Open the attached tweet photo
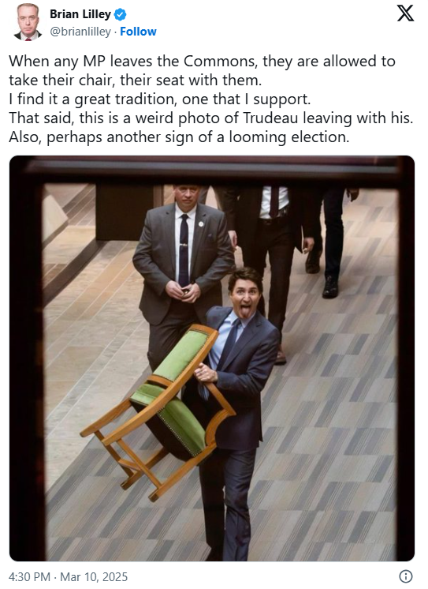This screenshot has height=589, width=428. 212,358
